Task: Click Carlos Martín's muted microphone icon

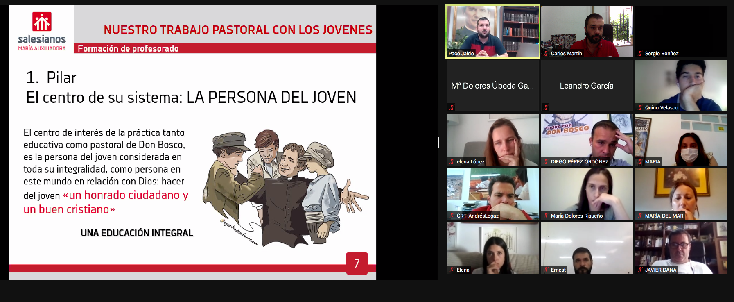Action: [x=546, y=54]
